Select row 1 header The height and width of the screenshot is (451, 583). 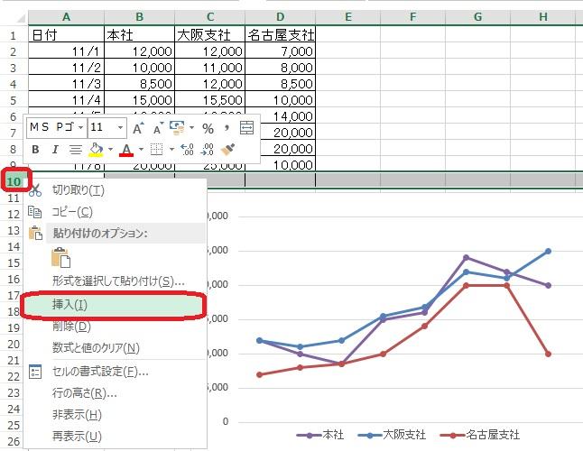pyautogui.click(x=14, y=36)
